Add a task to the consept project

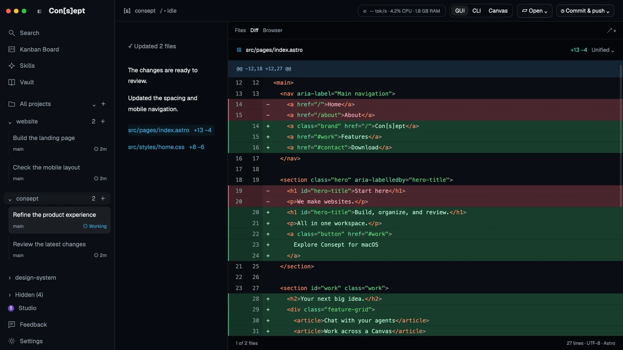[103, 198]
